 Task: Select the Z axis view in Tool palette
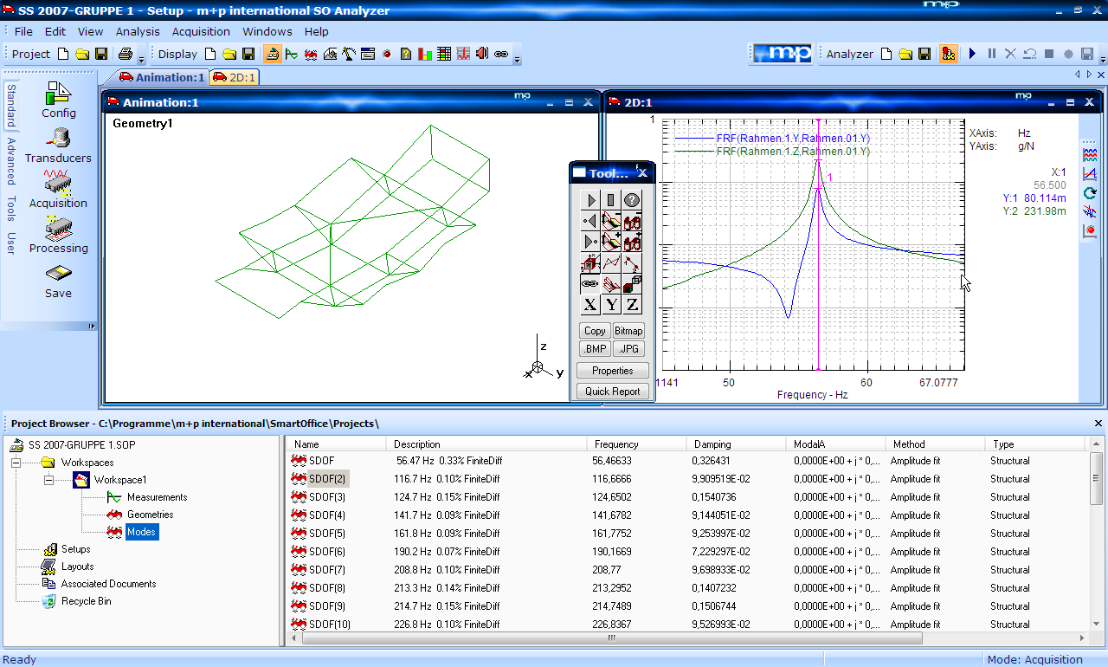click(x=632, y=304)
